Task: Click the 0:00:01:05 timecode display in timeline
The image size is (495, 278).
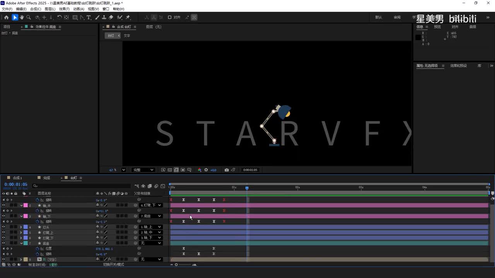Action: click(16, 185)
